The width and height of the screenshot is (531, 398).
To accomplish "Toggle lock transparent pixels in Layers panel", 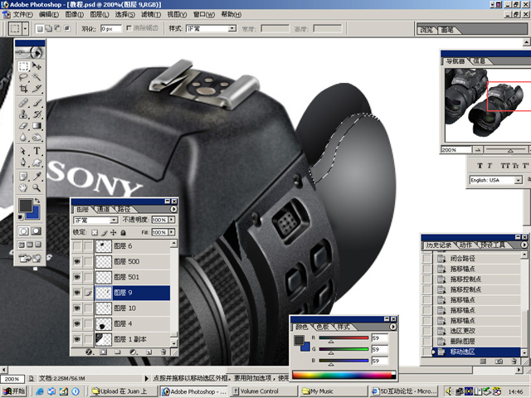I will (x=95, y=232).
